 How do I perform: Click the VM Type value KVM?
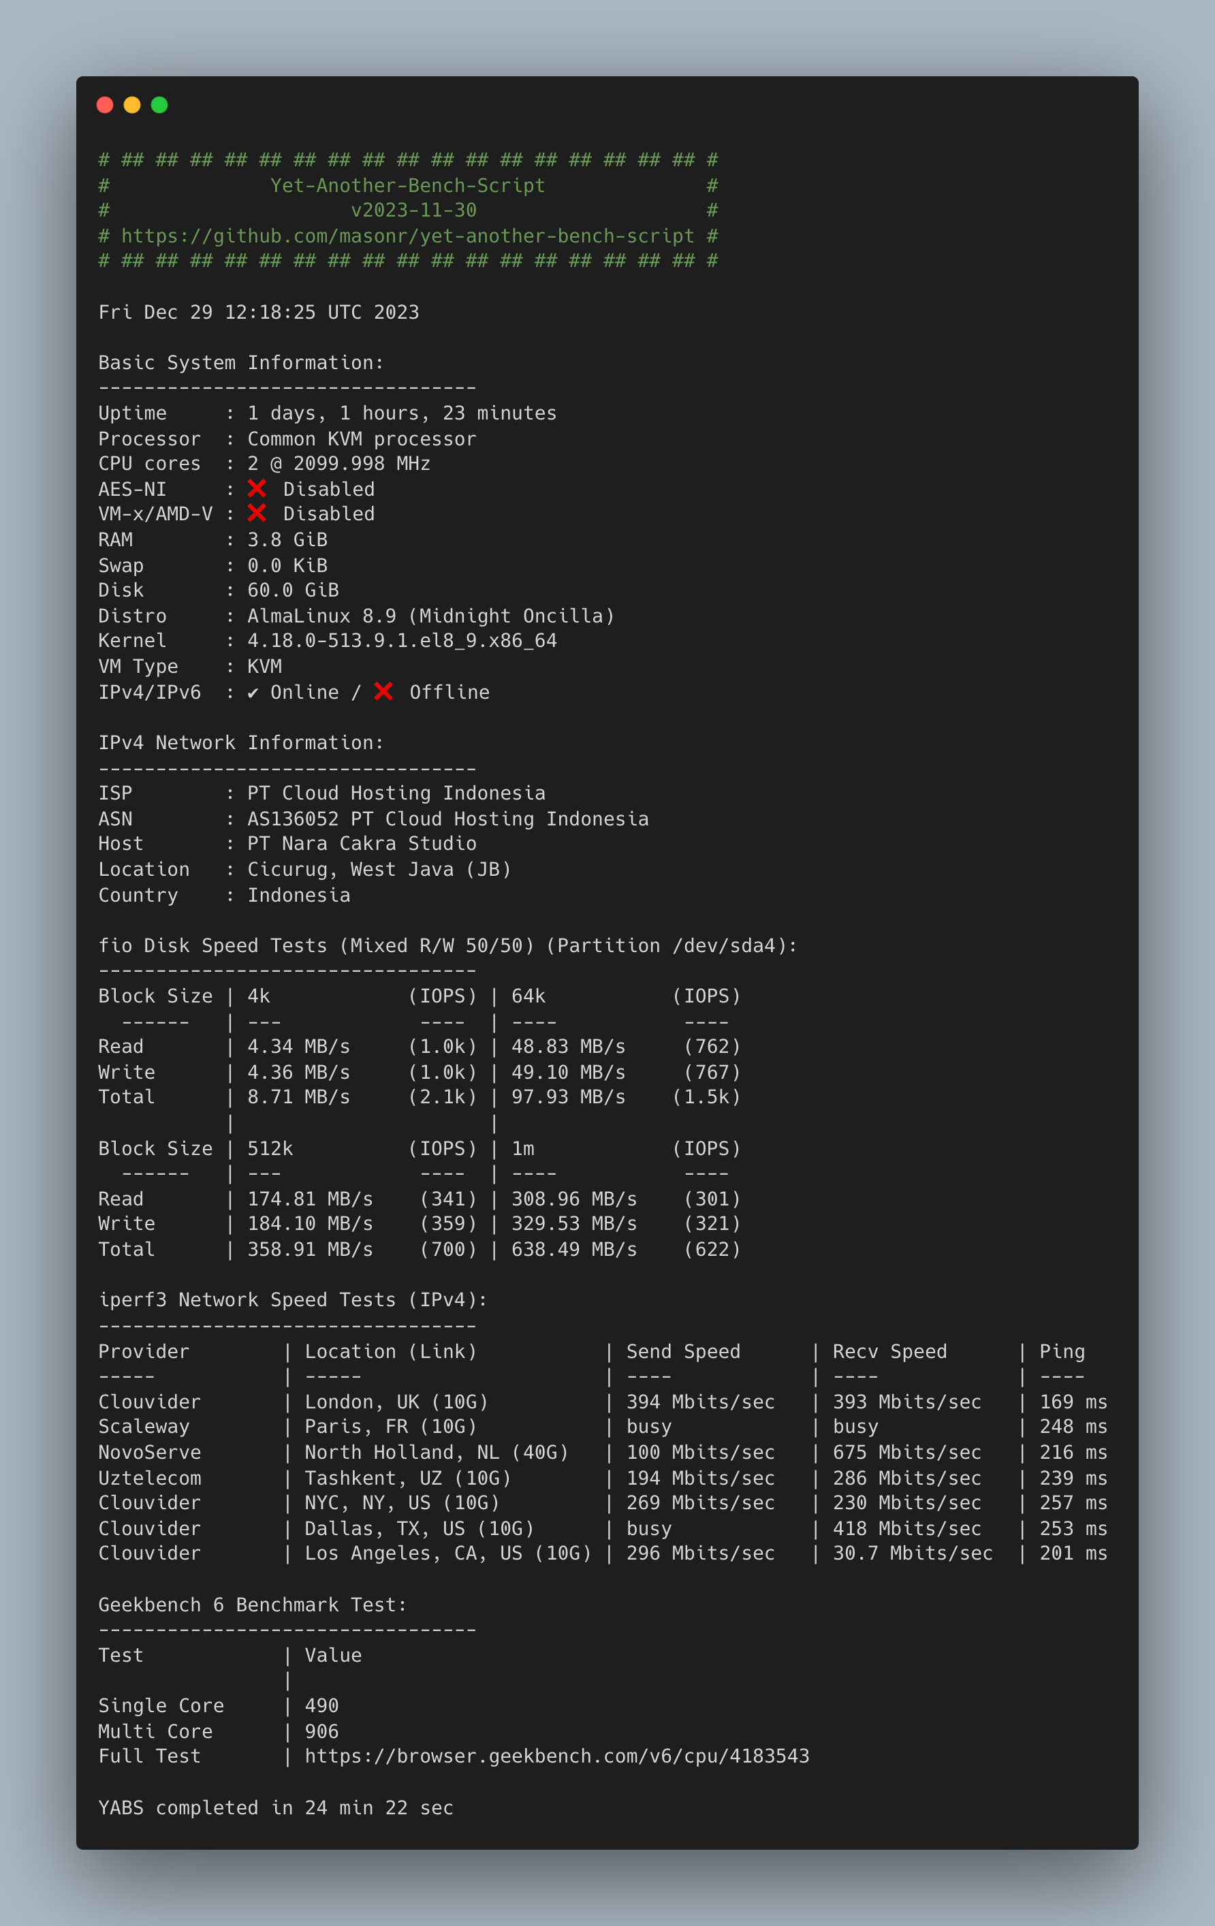point(264,666)
